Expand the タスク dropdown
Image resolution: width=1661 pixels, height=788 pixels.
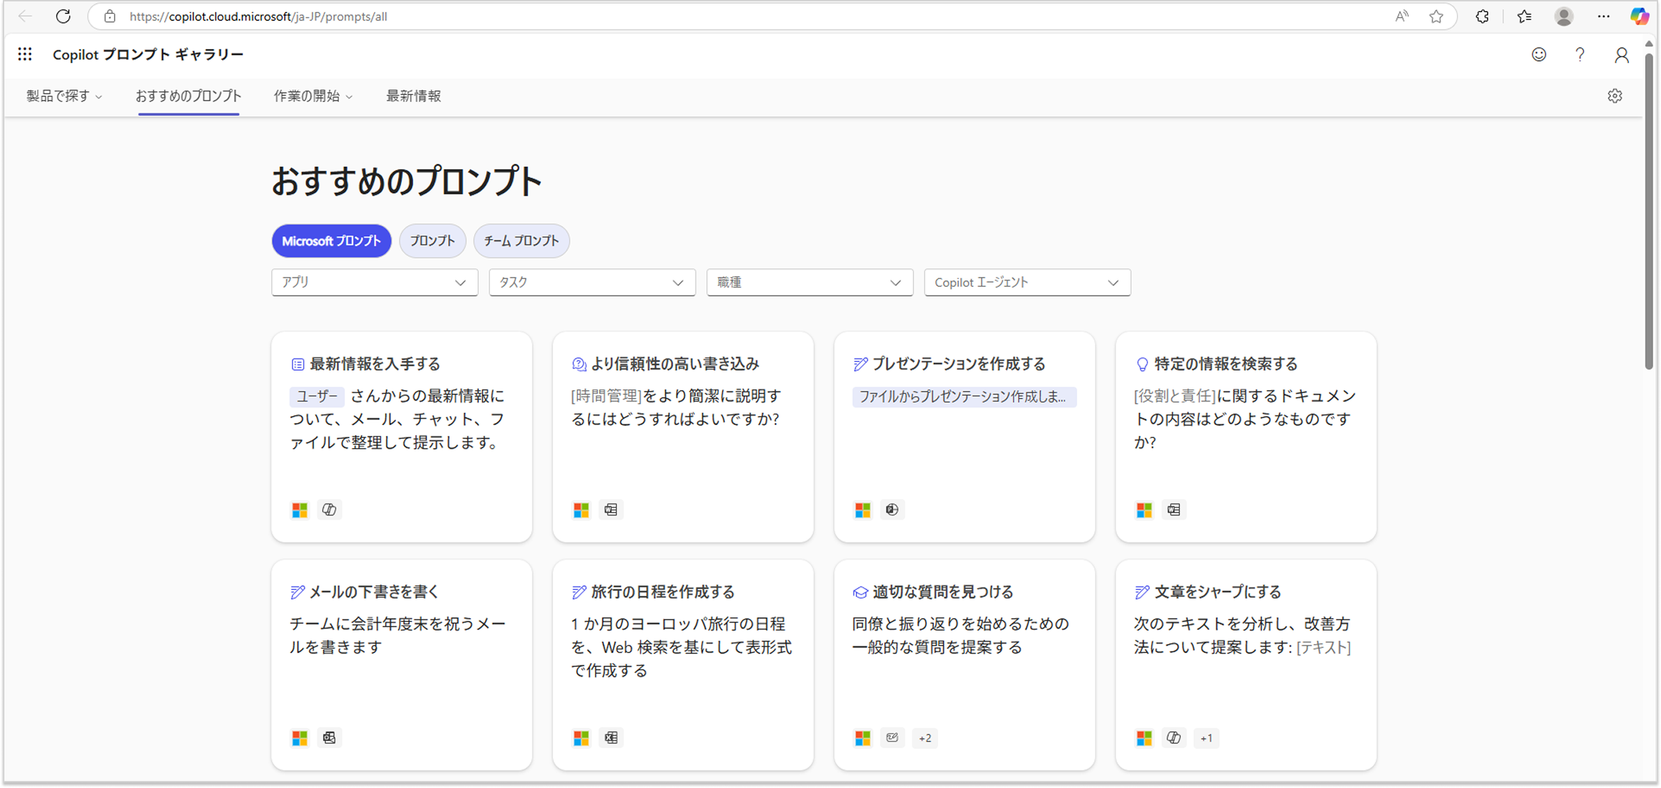click(591, 282)
